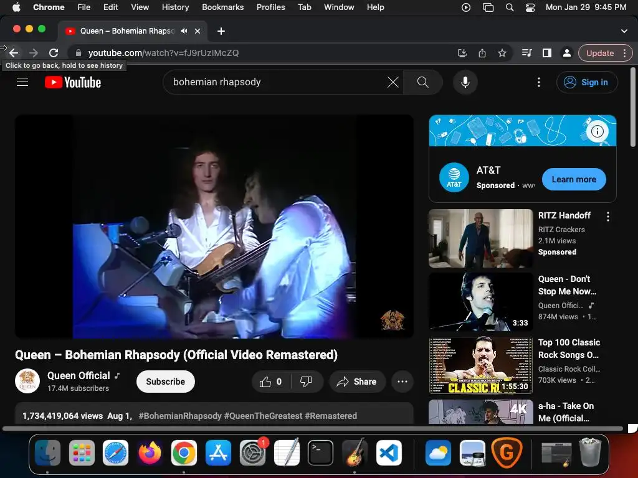Go back with the browser back arrow

(x=14, y=53)
